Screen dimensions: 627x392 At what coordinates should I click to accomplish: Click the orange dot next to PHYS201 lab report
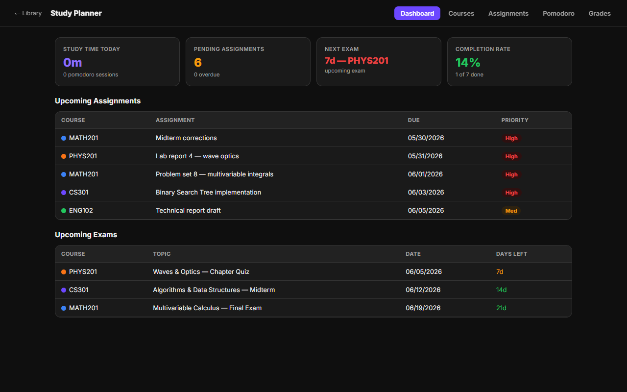(64, 156)
